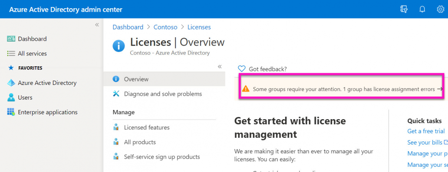Open All services in the sidebar
The width and height of the screenshot is (448, 172).
(x=32, y=53)
